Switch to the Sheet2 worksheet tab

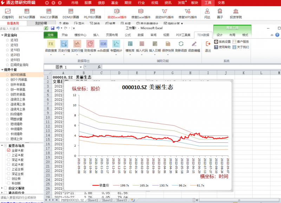point(107,200)
